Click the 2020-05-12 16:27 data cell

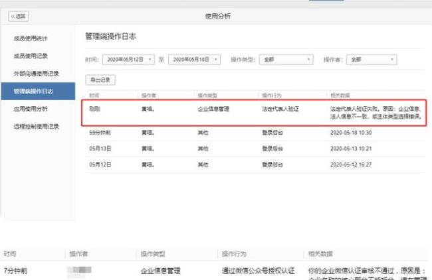(x=351, y=165)
